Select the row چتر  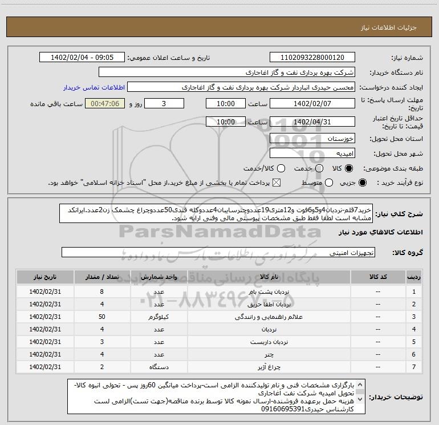(219, 354)
